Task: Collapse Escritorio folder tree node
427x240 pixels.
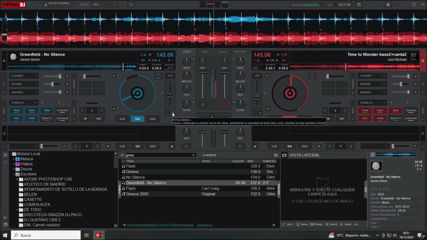Action: click(x=14, y=174)
